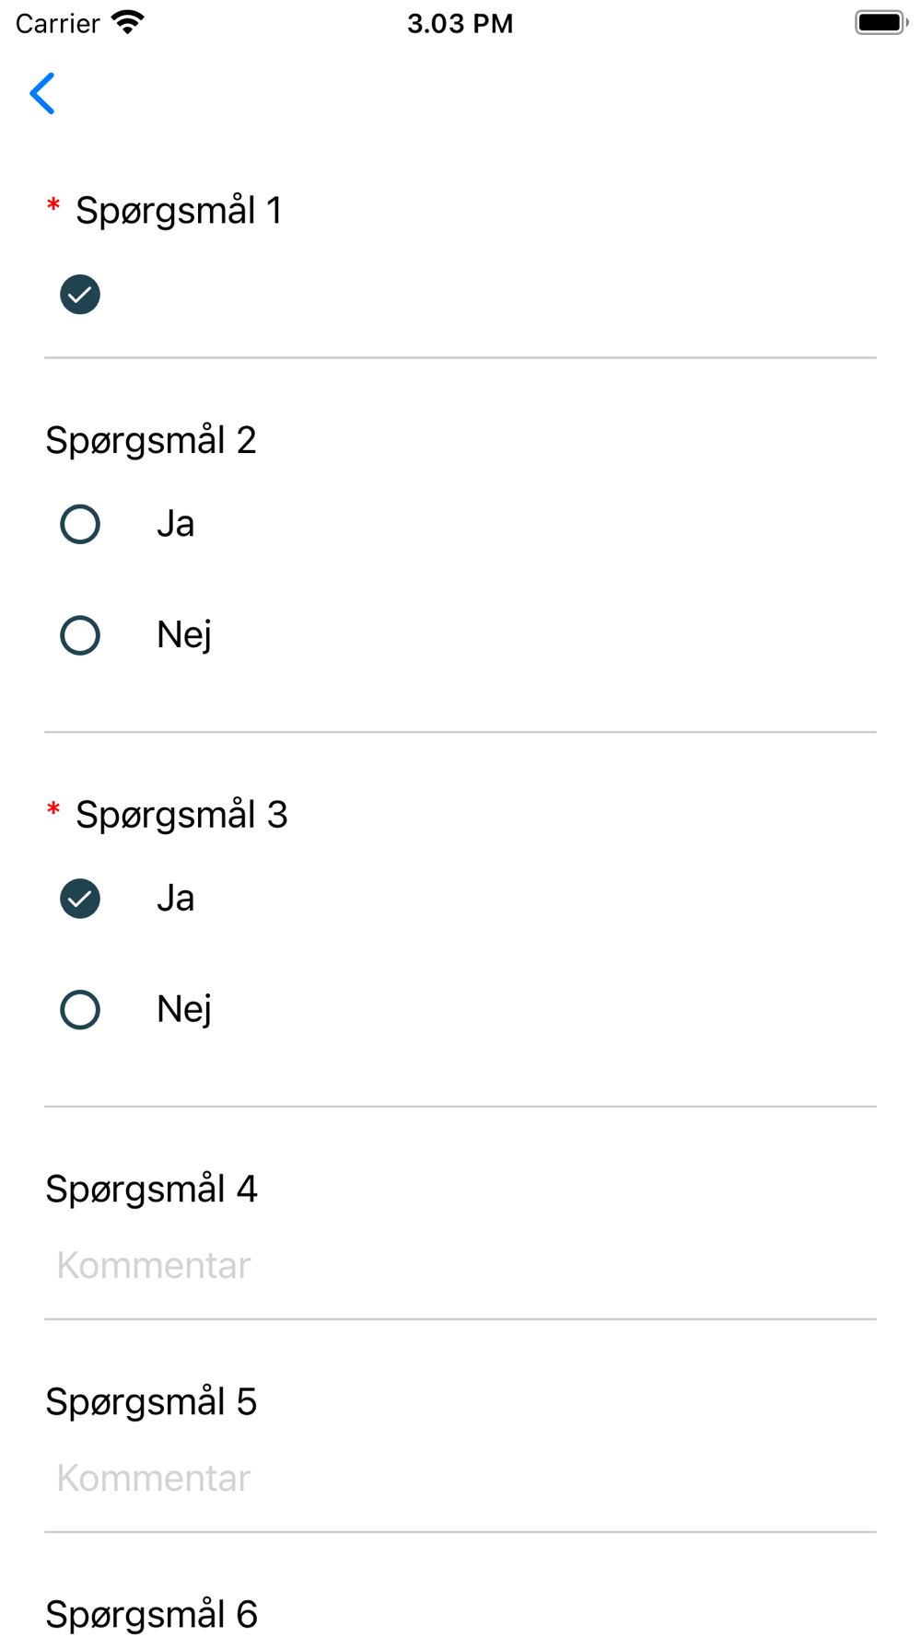Screen dimensions: 921x1637
Task: Tap the Spørgsmål 4 heading text
Action: pyautogui.click(x=152, y=1190)
